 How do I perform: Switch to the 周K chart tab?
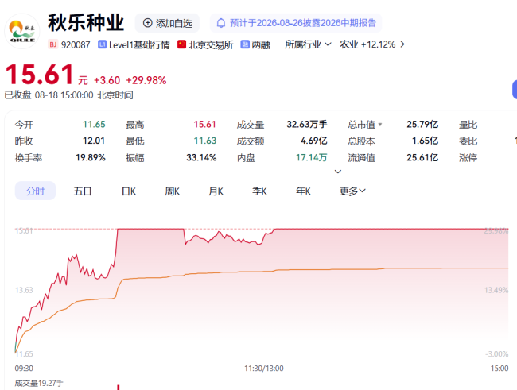[x=172, y=191]
